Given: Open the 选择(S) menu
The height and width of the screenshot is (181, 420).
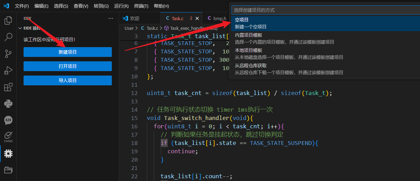Looking at the screenshot, I should click(x=61, y=6).
